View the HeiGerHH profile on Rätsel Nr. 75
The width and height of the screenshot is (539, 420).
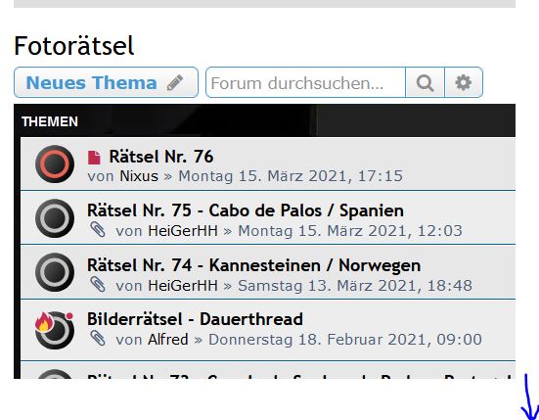coord(183,230)
